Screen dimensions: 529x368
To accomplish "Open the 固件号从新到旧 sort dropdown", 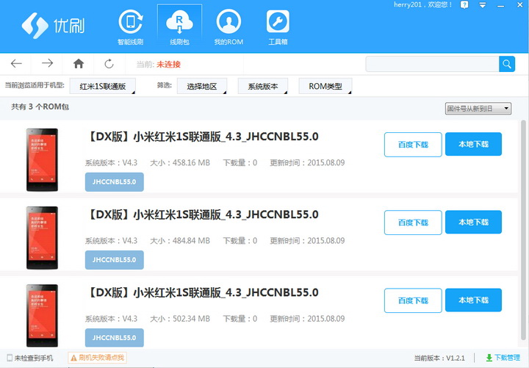I will (x=478, y=109).
